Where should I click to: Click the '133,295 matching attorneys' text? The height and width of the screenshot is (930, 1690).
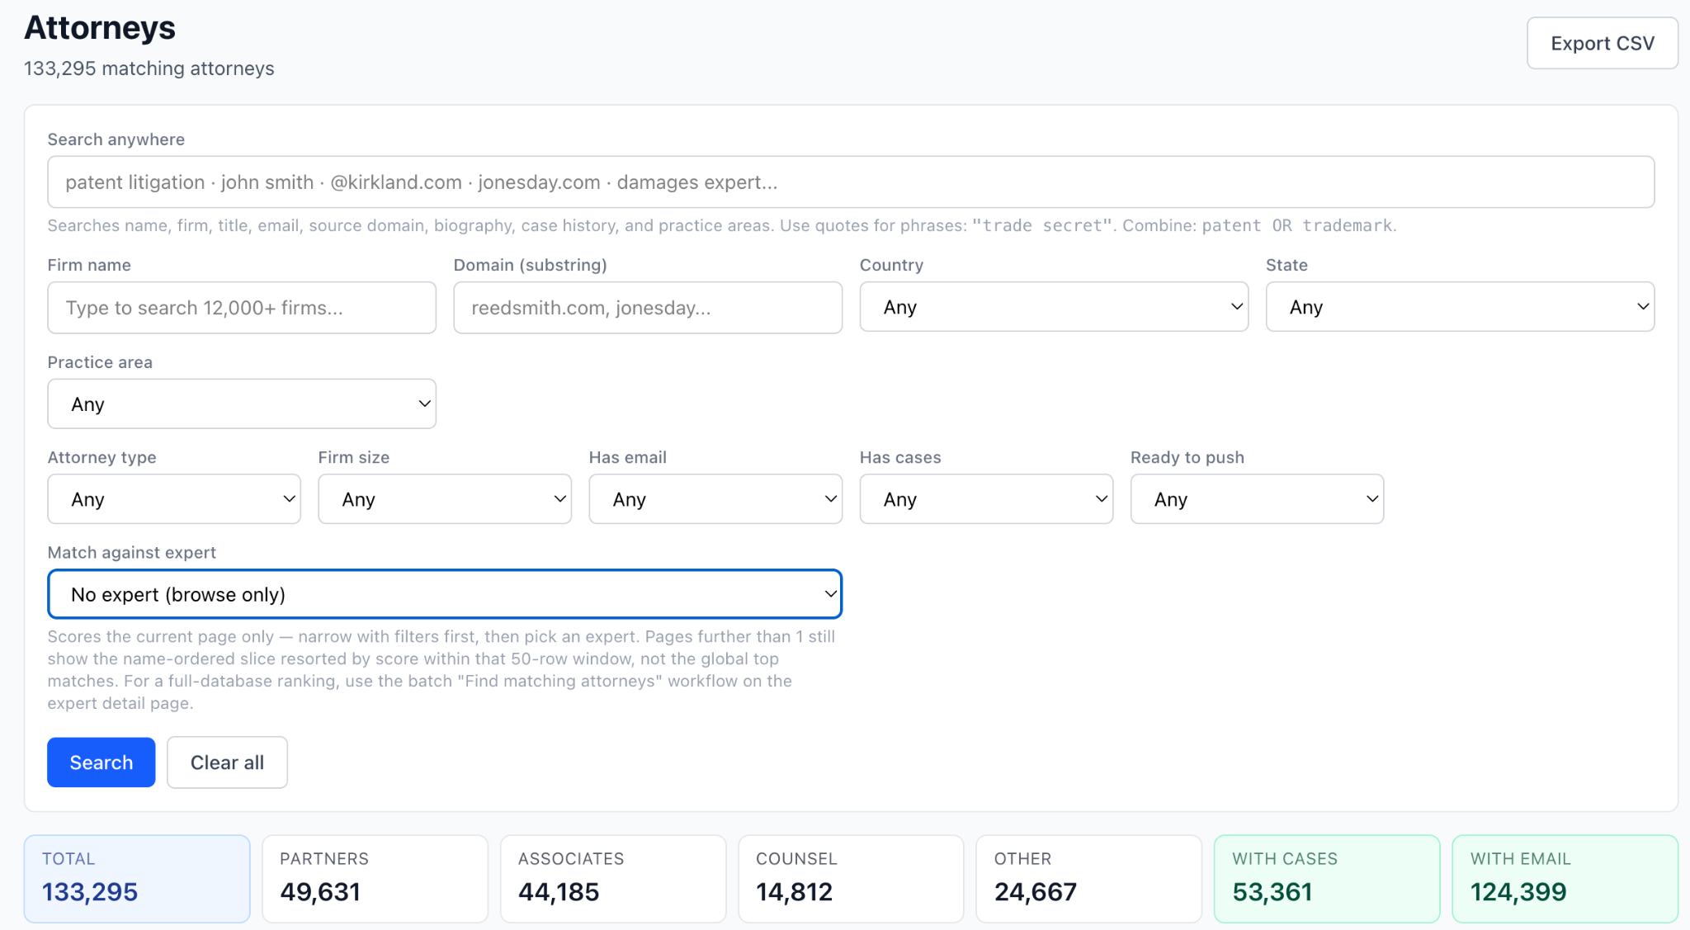tap(149, 68)
